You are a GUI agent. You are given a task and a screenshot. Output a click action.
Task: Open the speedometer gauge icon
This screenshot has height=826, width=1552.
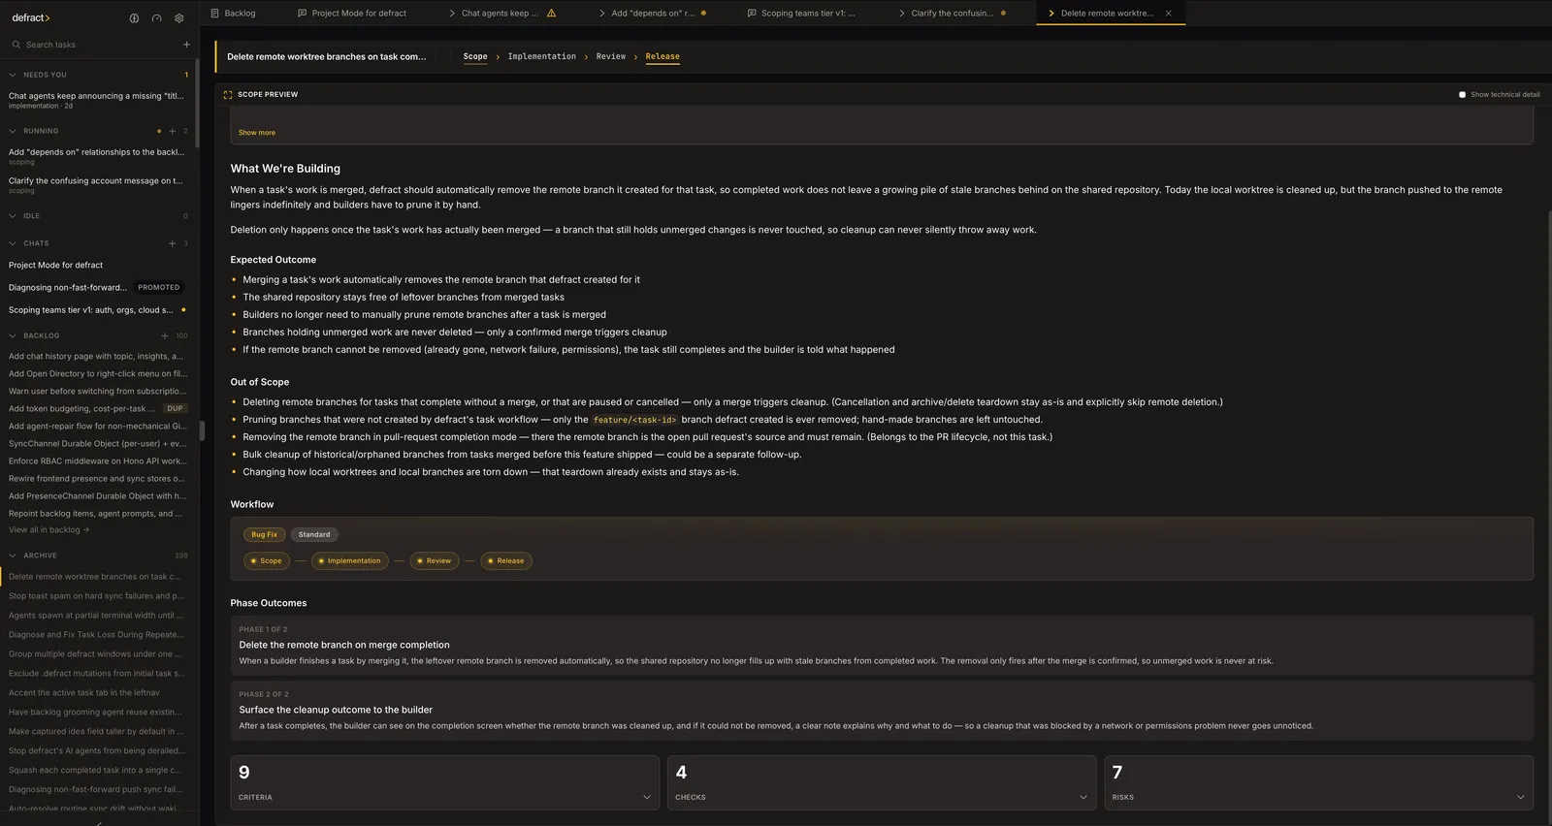coord(156,17)
